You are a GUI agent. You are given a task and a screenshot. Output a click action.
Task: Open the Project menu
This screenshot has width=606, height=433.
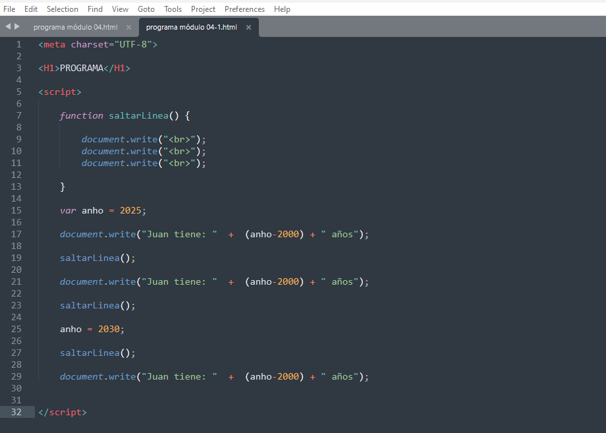pos(203,9)
